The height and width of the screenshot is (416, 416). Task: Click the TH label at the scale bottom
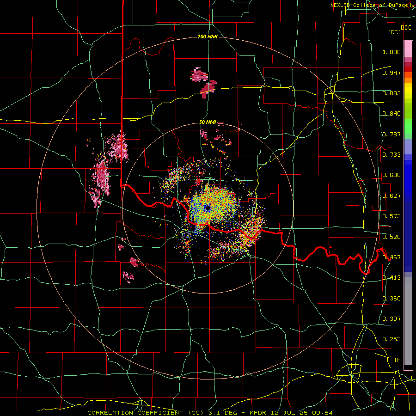point(397,360)
